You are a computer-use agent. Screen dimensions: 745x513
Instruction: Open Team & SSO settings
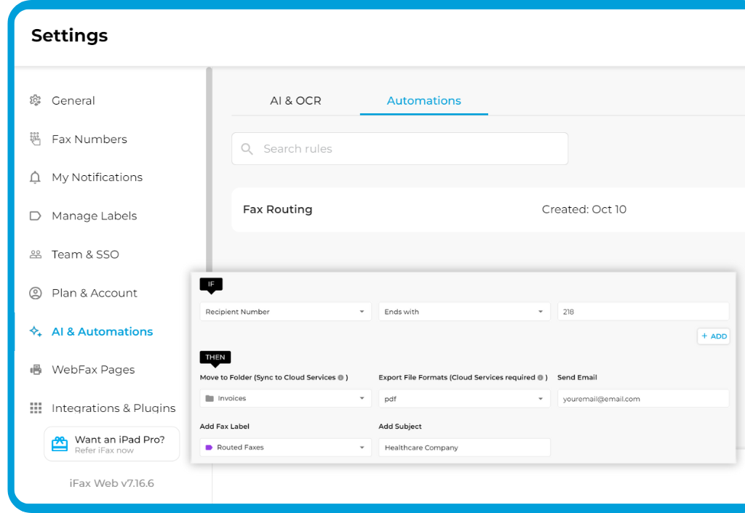pos(85,254)
